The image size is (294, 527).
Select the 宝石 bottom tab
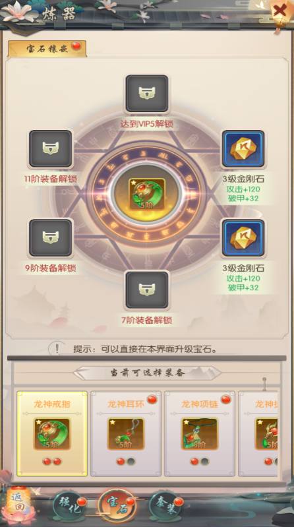click(x=117, y=506)
